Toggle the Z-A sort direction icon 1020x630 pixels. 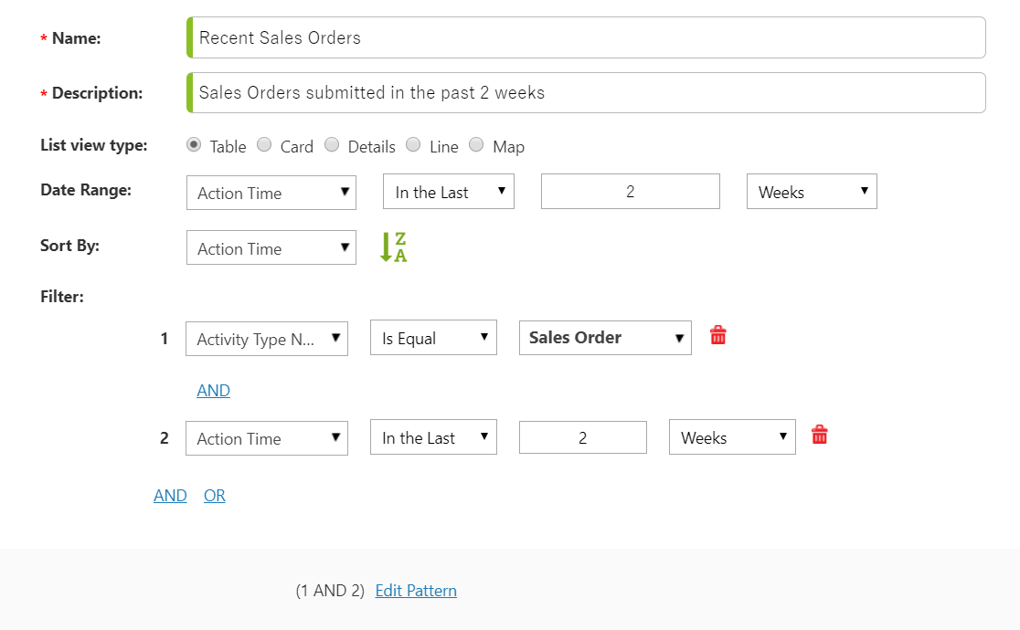393,247
